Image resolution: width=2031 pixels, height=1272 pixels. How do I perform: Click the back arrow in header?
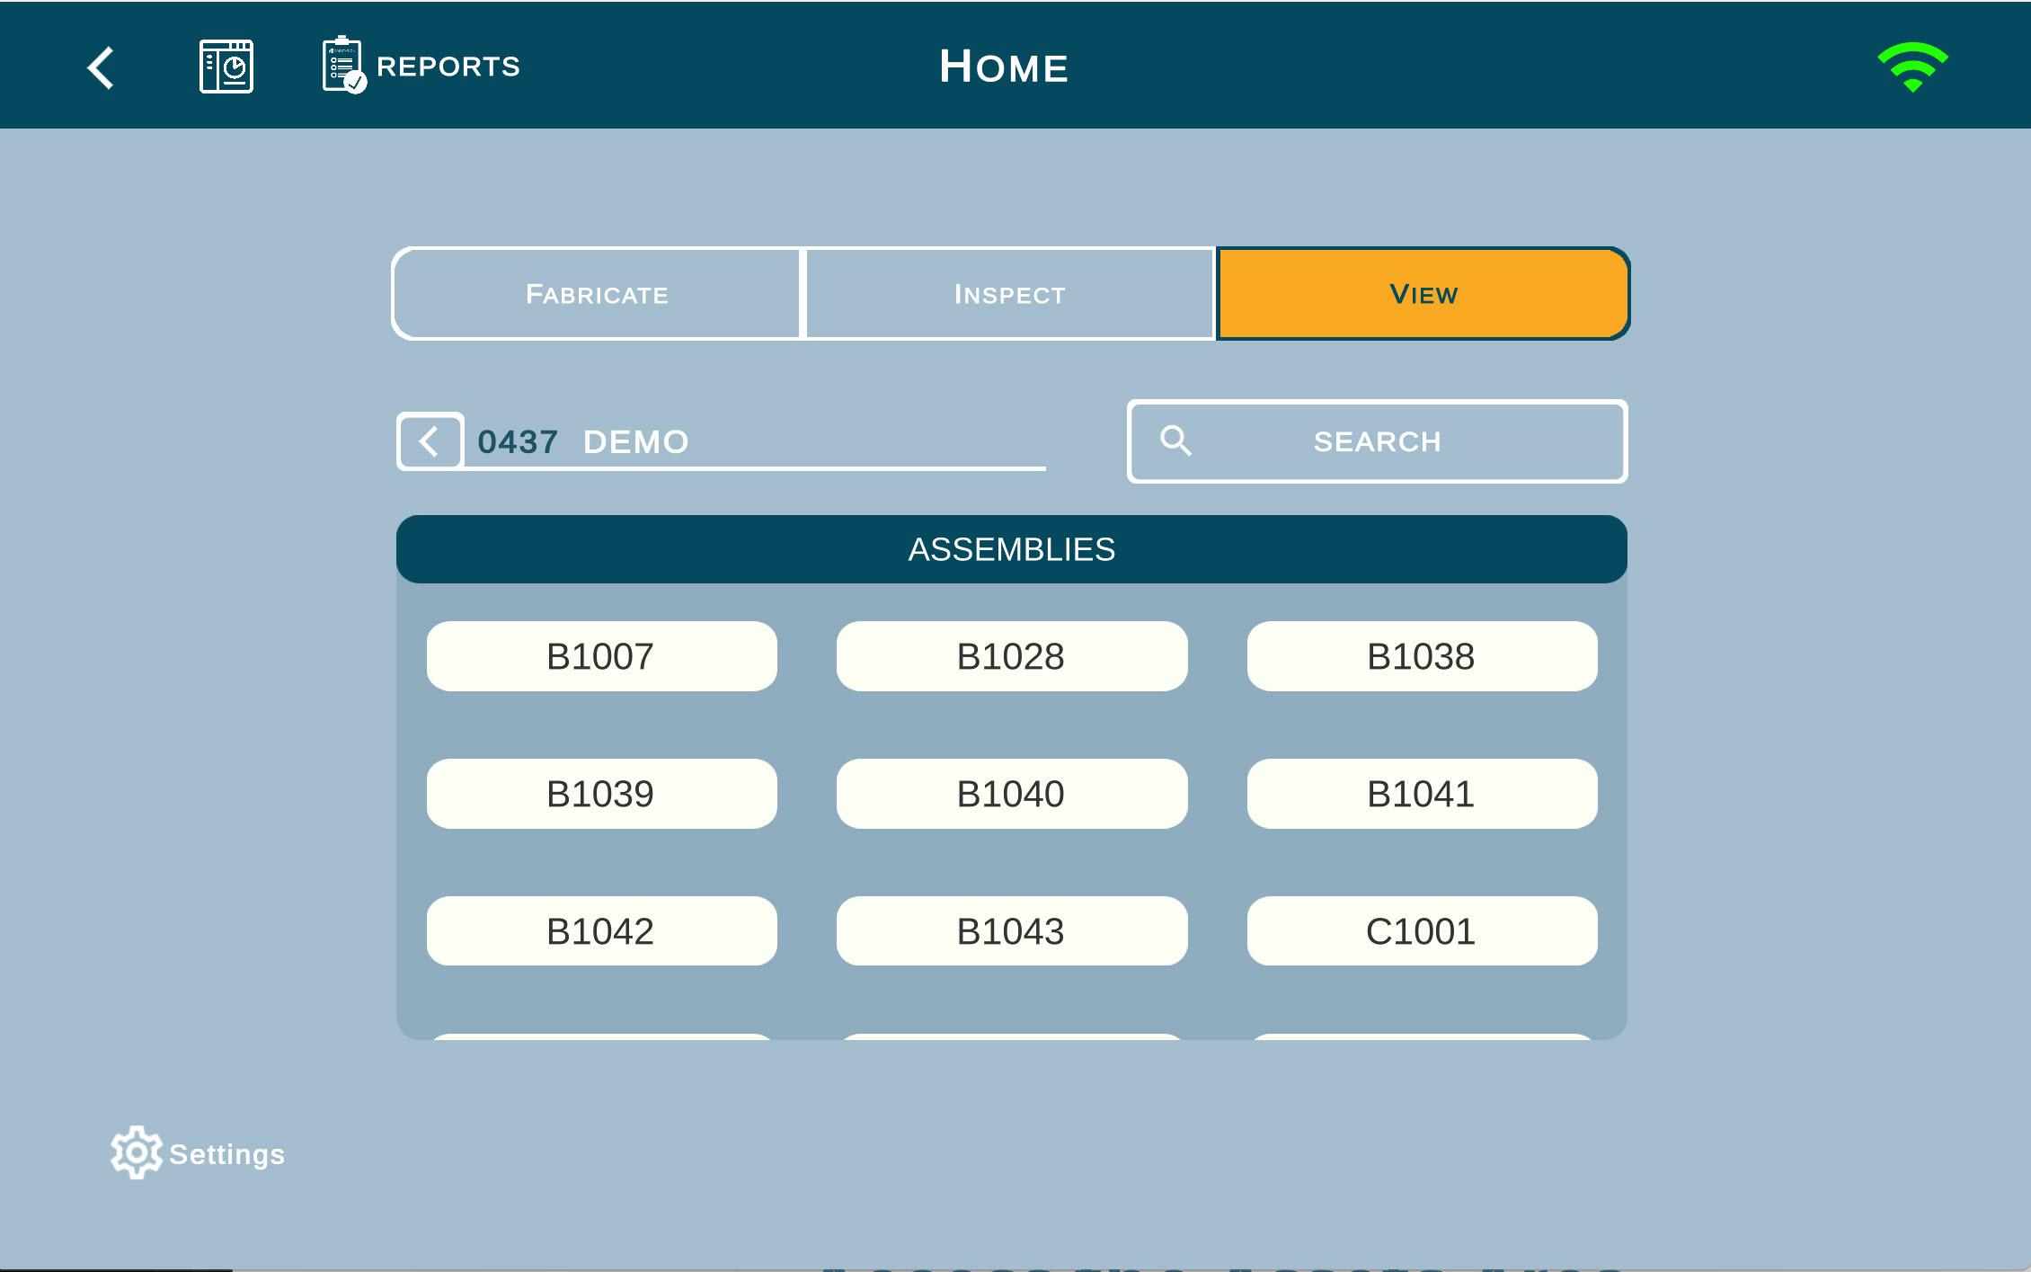pyautogui.click(x=101, y=67)
